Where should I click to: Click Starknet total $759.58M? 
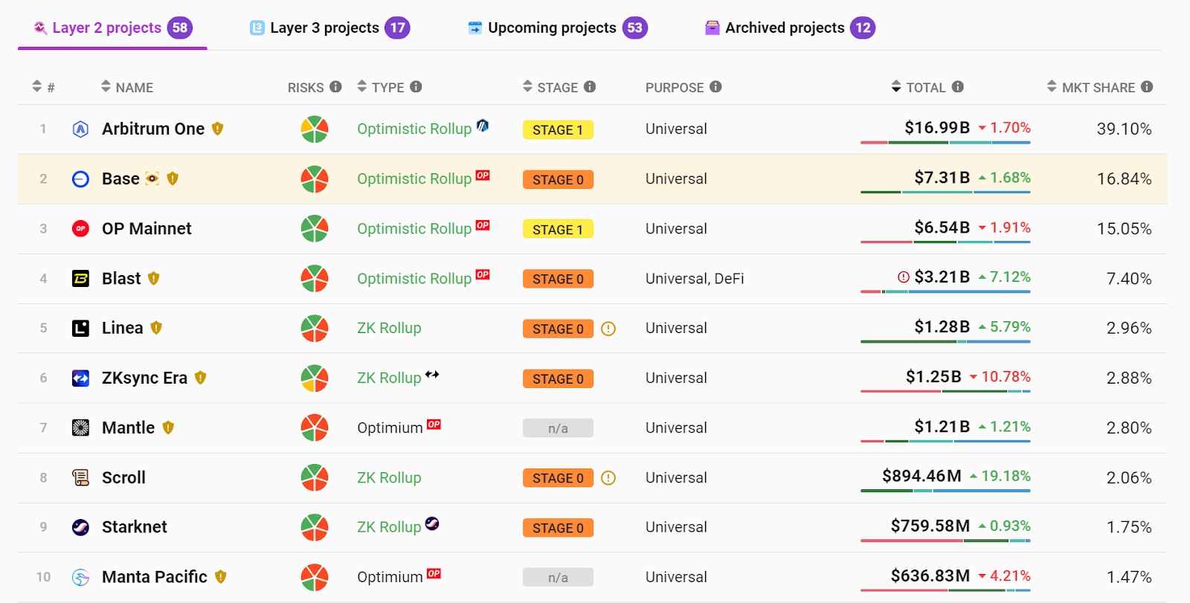[x=930, y=526]
